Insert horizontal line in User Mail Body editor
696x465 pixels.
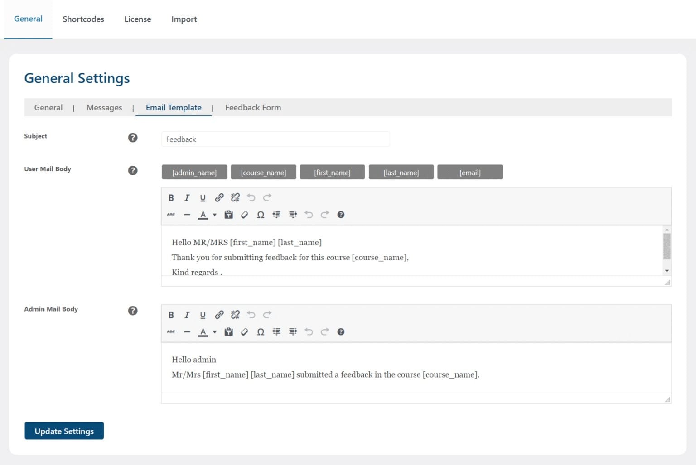click(187, 215)
